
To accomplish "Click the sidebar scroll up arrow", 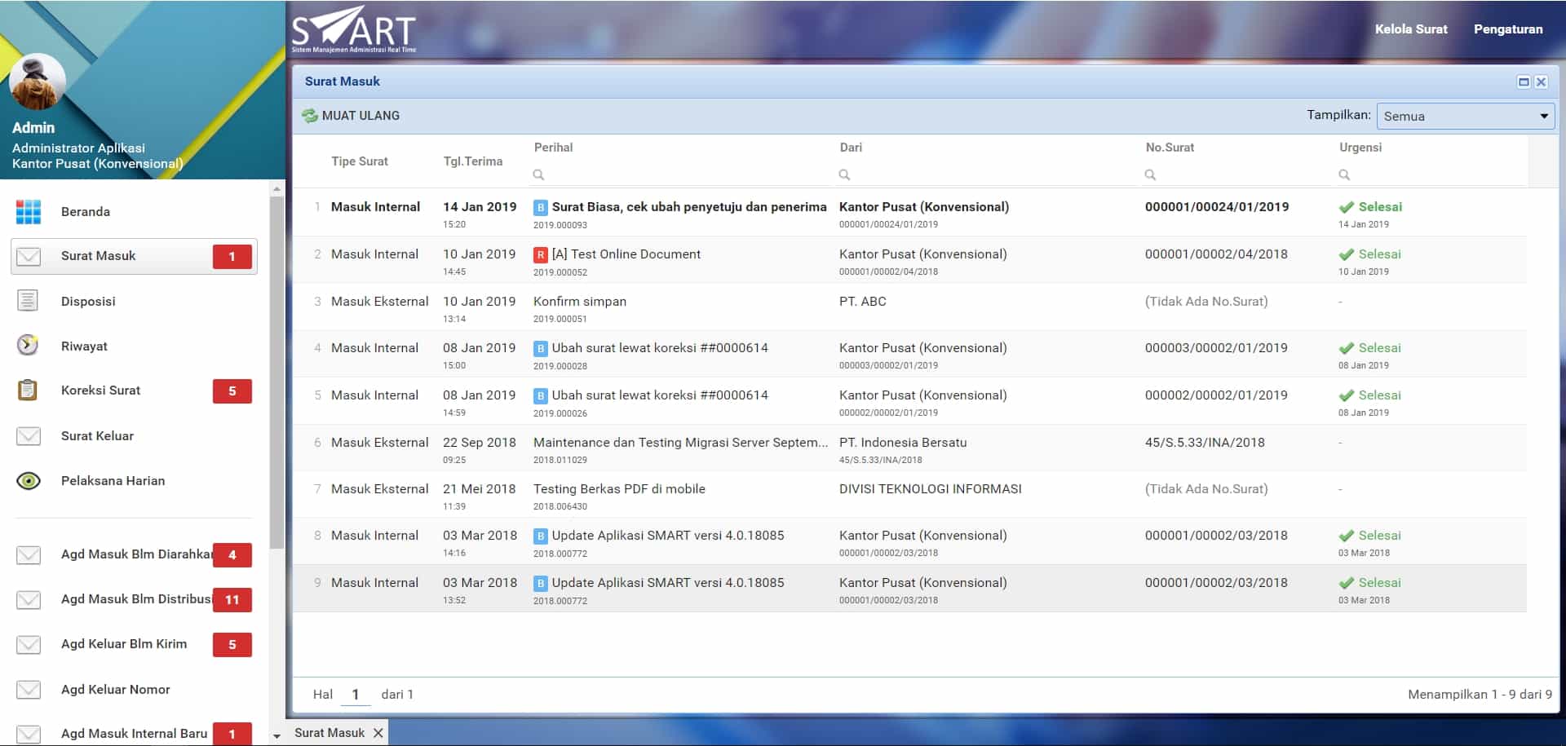I will point(276,188).
